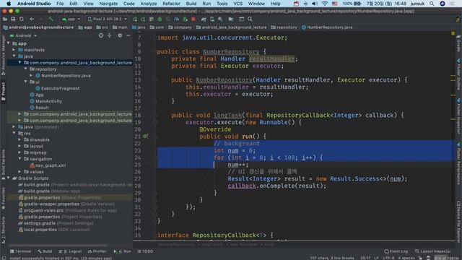Open the macOS Spotlight search icon
This screenshot has height=260, width=462.
(432, 4)
